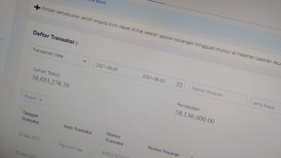281x158 pixels.
Task: Open the Jenis Biaya dropdown
Action: pos(265,106)
